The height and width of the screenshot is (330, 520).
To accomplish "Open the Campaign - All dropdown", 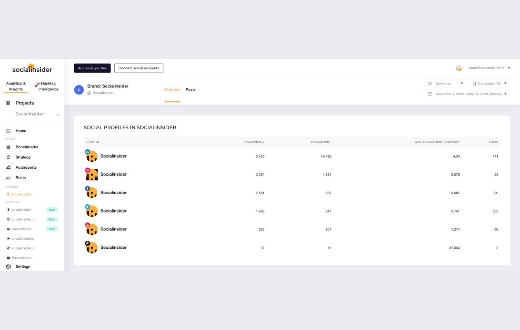I will click(x=490, y=83).
